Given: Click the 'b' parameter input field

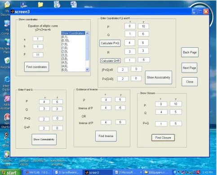Looking at the screenshot, I should pyautogui.click(x=38, y=46).
